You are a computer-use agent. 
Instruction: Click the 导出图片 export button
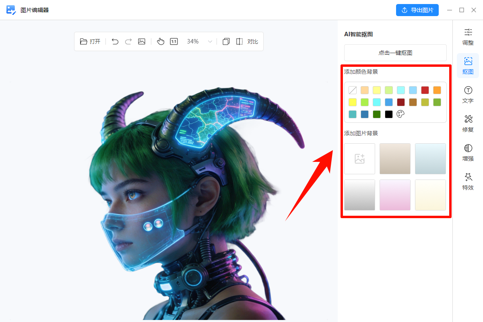click(x=417, y=10)
